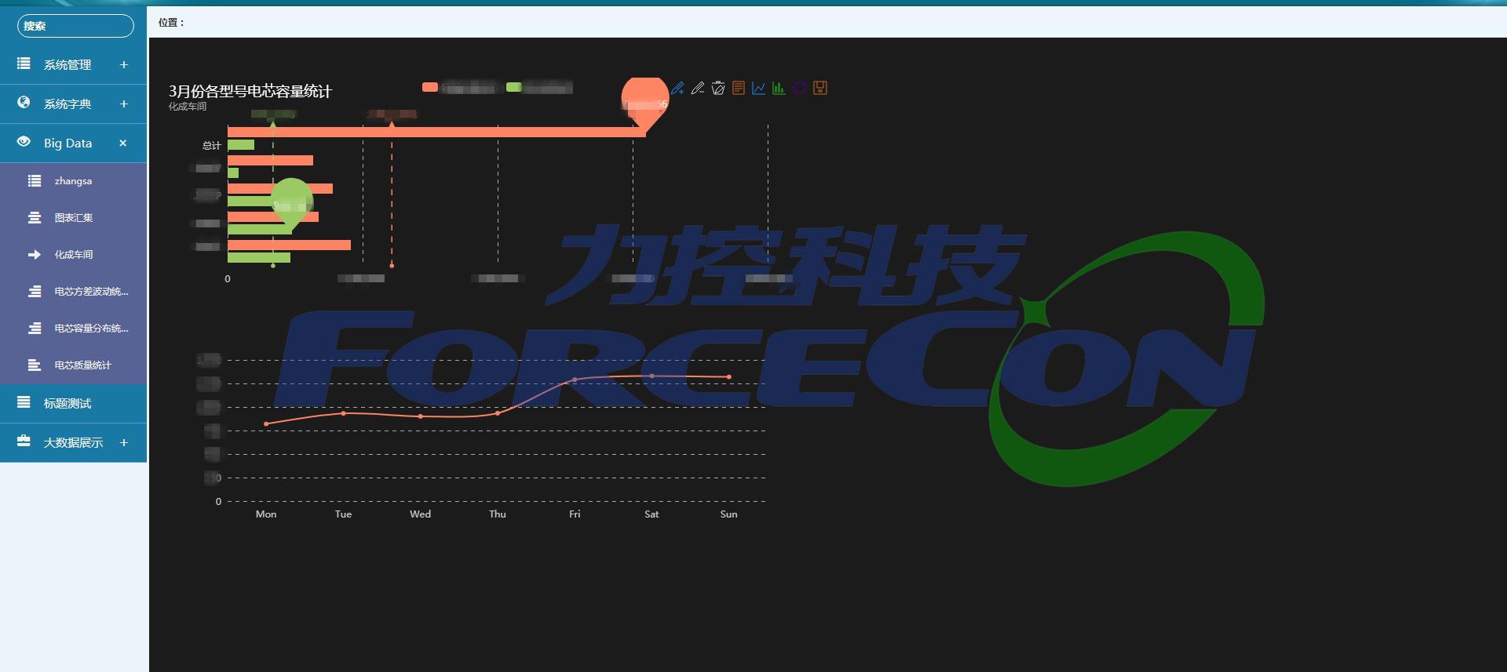Toggle the orange legend series

430,87
